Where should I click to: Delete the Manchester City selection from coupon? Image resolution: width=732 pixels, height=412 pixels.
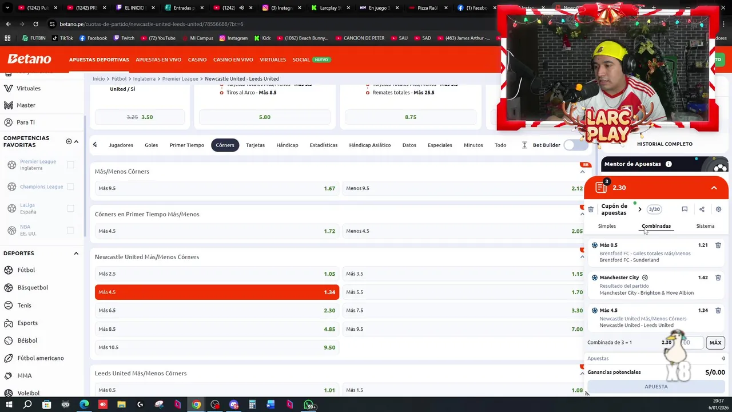pos(718,278)
